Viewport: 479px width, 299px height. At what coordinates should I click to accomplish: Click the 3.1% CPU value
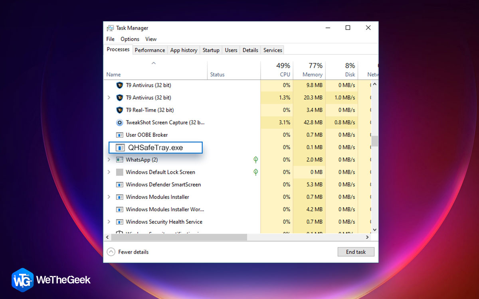pyautogui.click(x=284, y=122)
